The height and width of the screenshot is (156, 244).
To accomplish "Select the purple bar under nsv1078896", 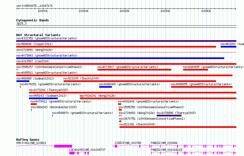I will (x=169, y=116).
